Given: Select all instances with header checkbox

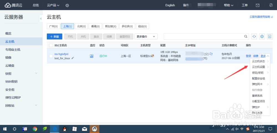Looking at the screenshot, I should [51, 45].
